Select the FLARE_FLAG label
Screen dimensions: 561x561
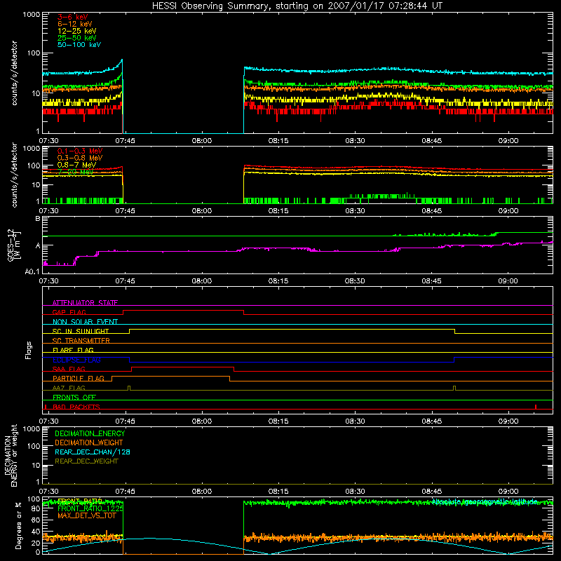pos(73,350)
